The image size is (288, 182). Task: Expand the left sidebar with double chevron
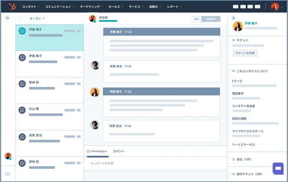[x=7, y=18]
